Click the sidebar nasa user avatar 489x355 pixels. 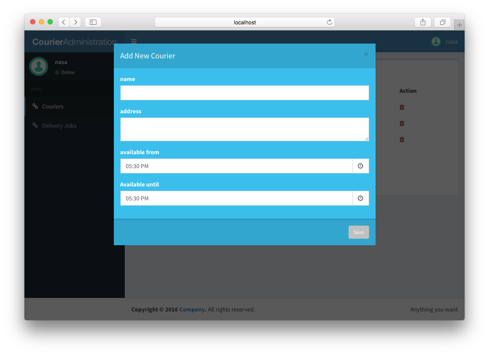[x=39, y=66]
